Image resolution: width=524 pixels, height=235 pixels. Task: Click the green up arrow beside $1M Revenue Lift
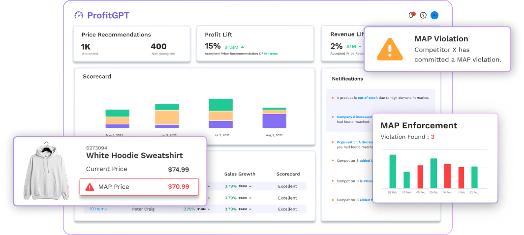[360, 46]
